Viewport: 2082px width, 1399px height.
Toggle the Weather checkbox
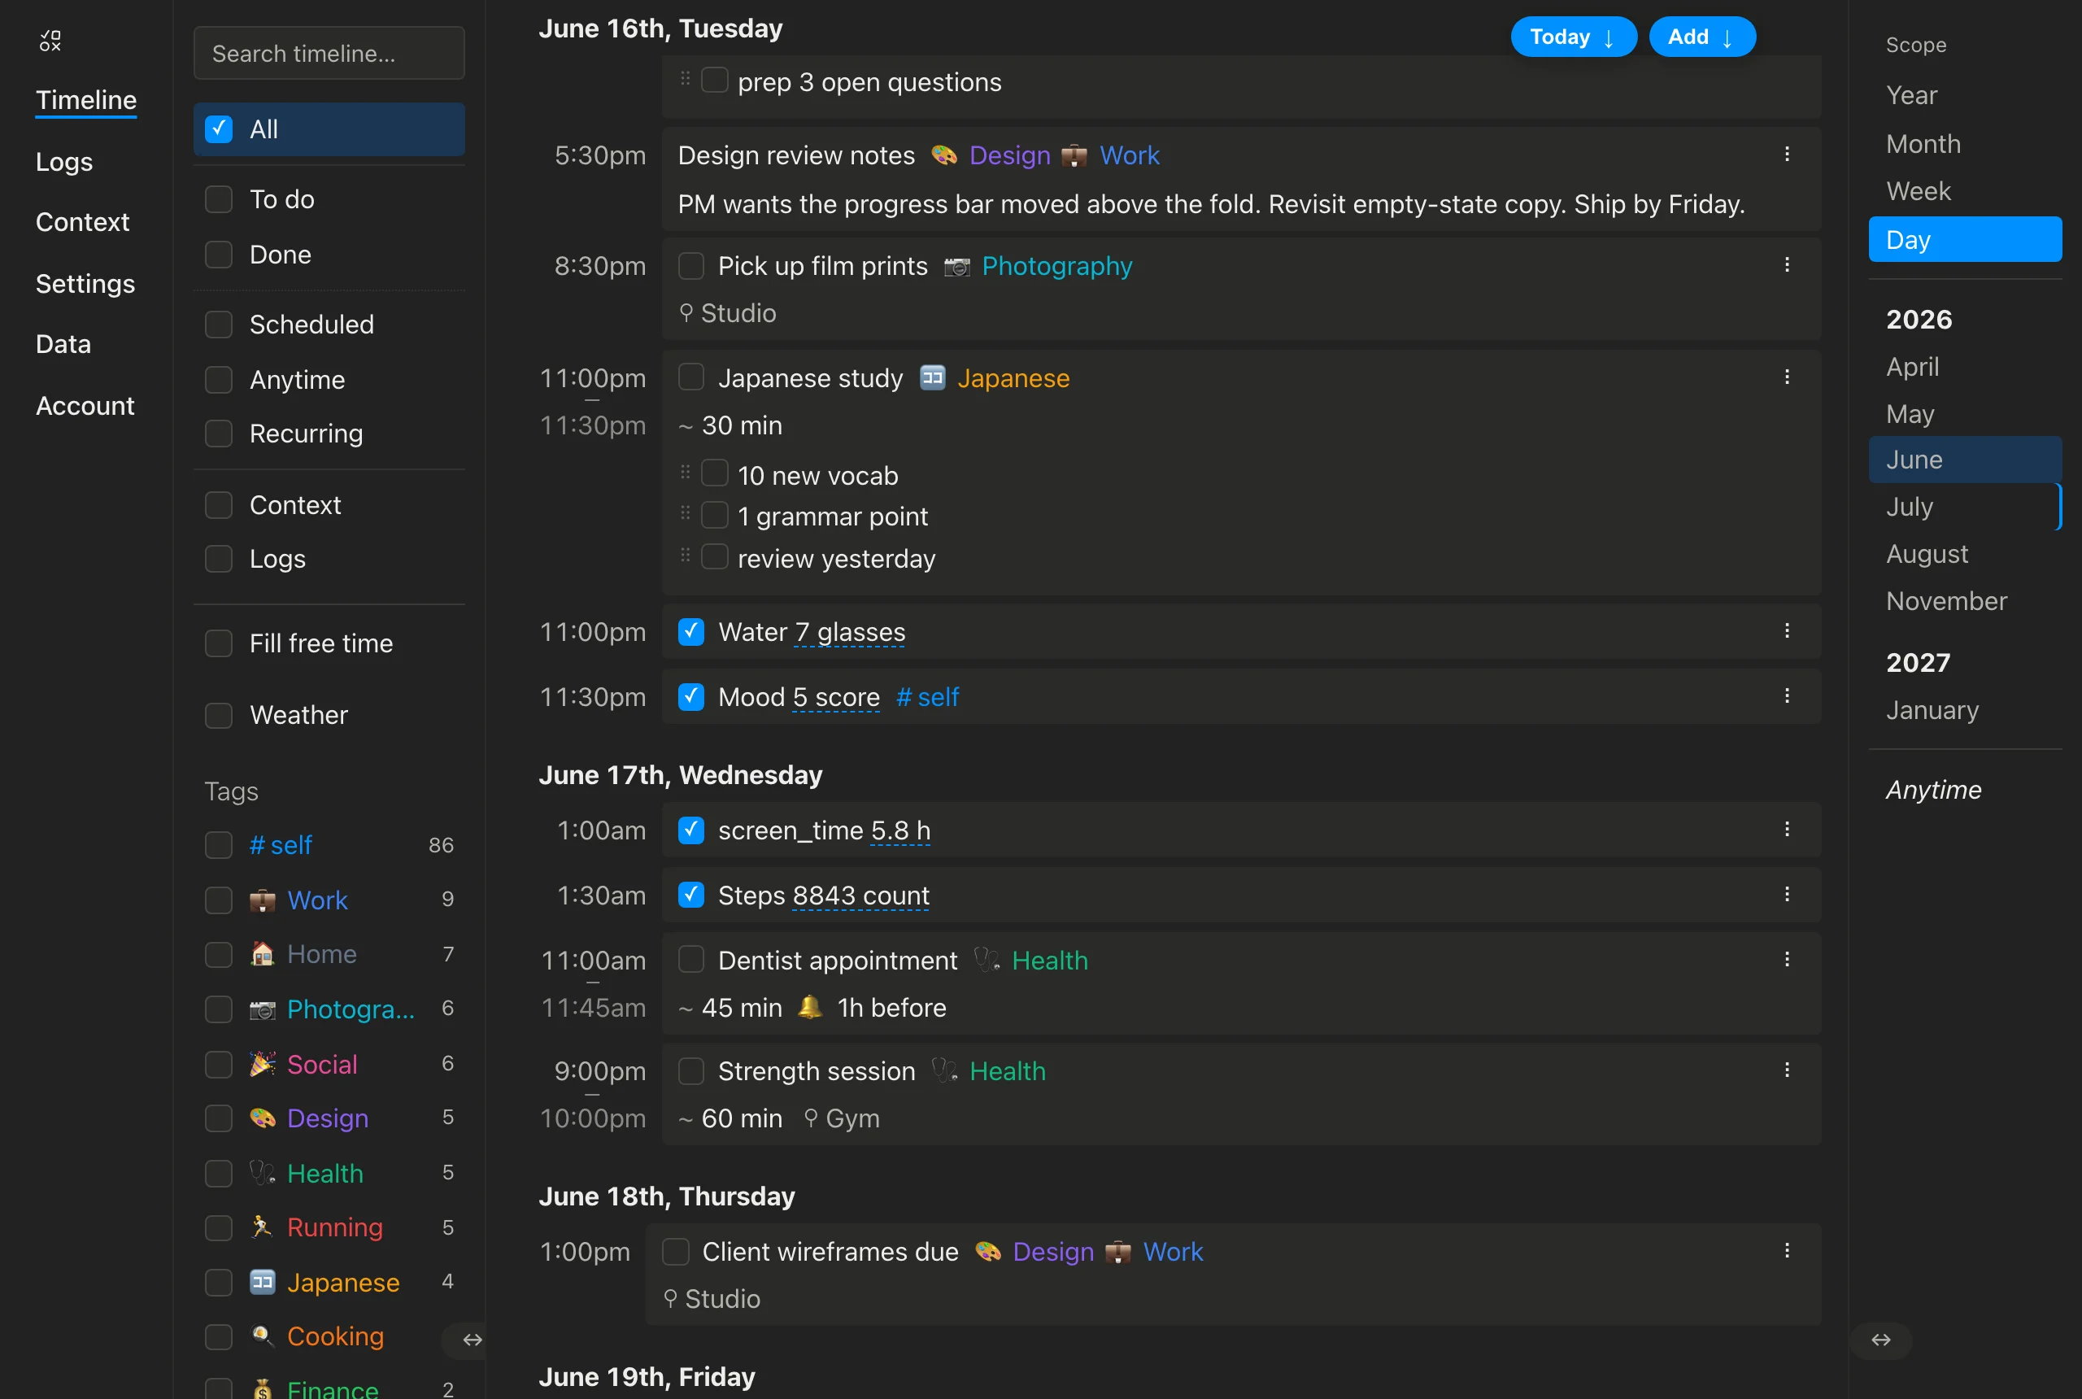tap(219, 716)
